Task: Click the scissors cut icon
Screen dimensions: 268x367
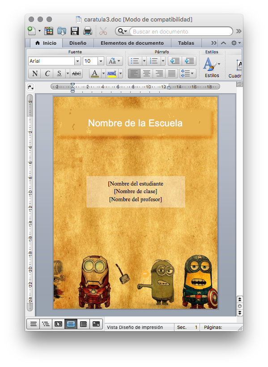Action: [103, 31]
